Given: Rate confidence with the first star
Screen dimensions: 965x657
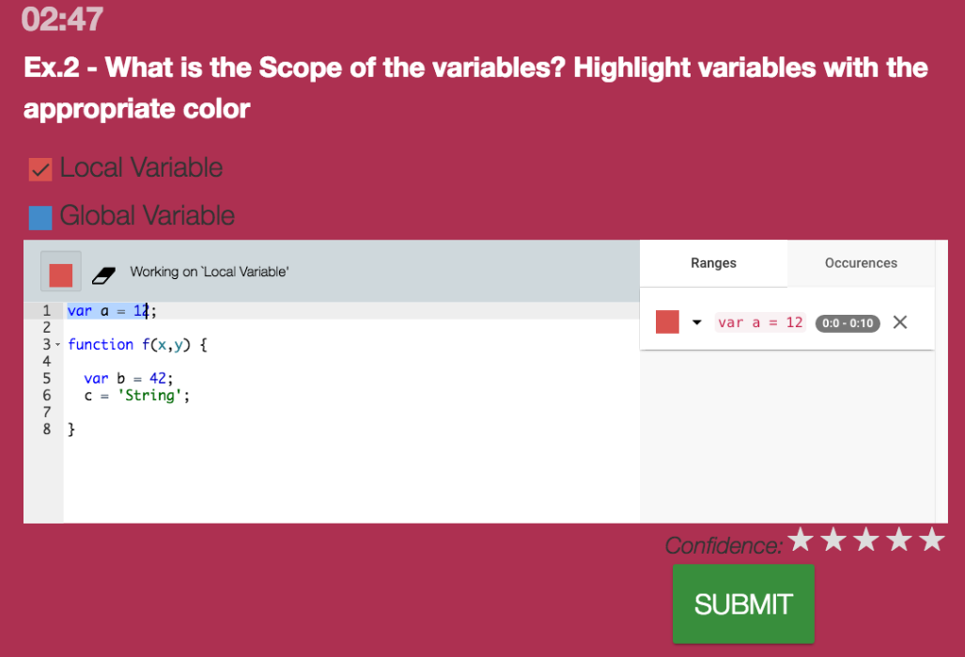Looking at the screenshot, I should pyautogui.click(x=801, y=540).
